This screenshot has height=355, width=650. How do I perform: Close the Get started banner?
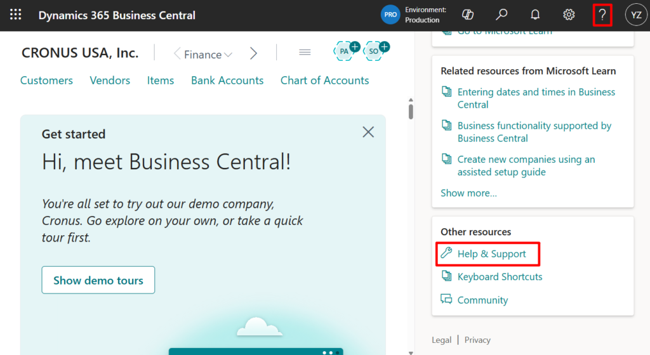[x=368, y=132]
